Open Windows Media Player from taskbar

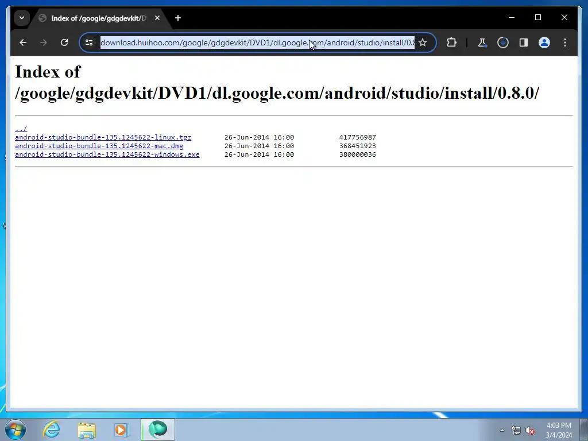click(x=122, y=430)
